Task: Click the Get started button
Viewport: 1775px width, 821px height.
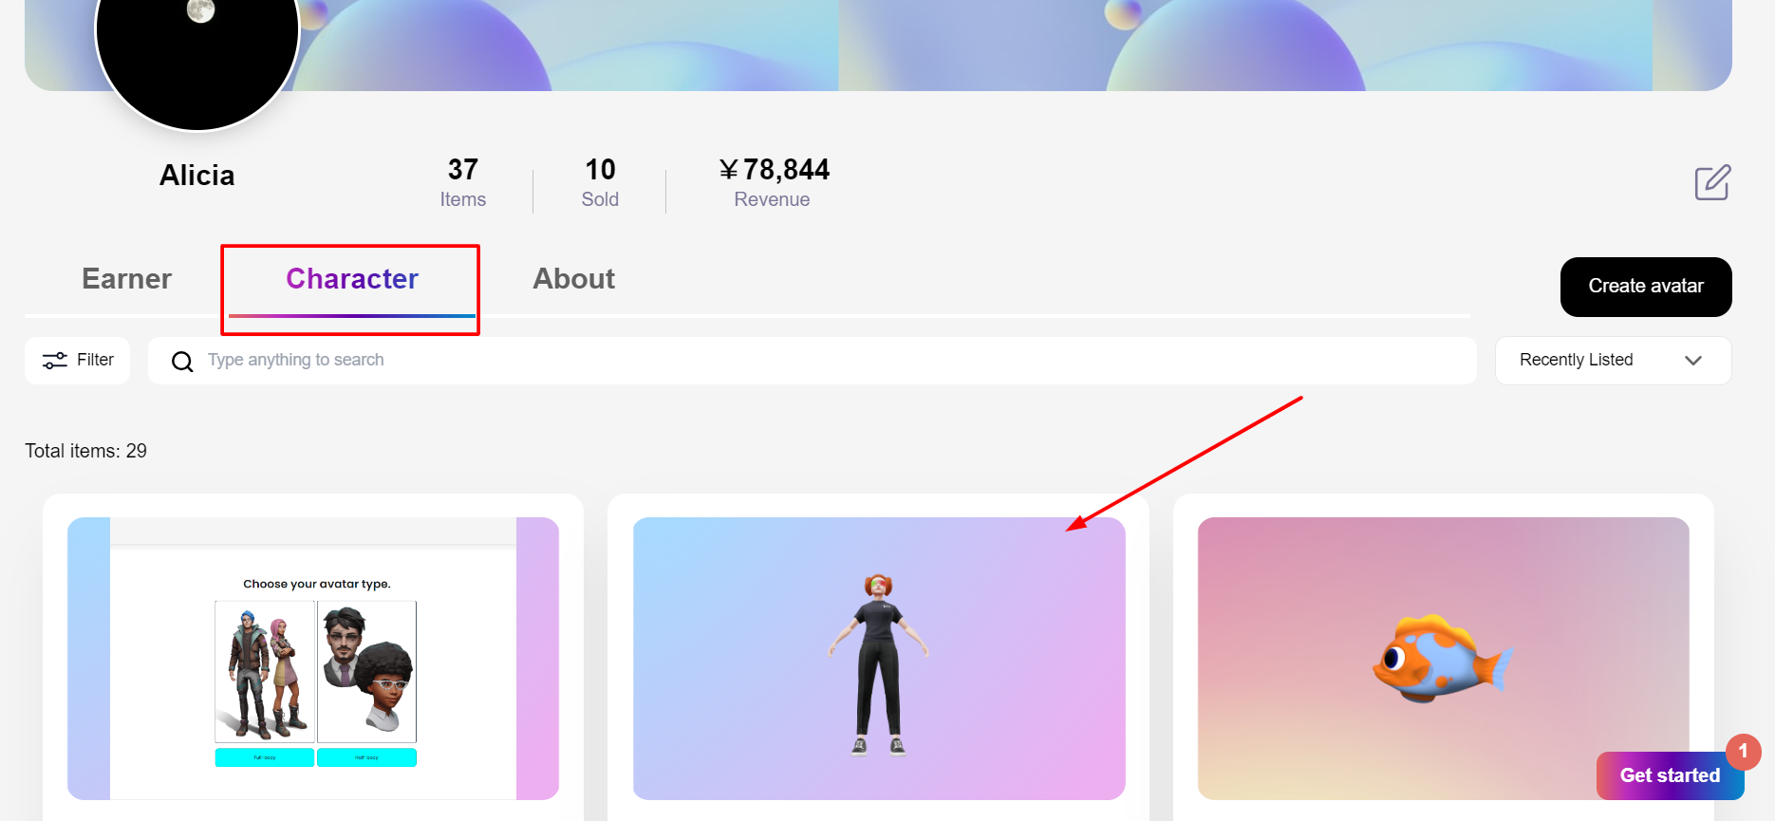Action: click(1669, 775)
